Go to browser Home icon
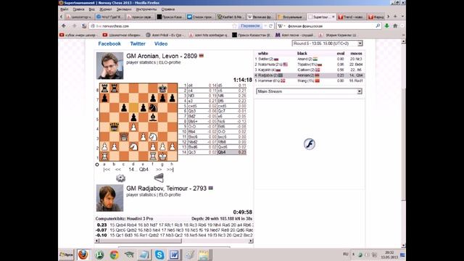The image size is (464, 261). coord(395,26)
